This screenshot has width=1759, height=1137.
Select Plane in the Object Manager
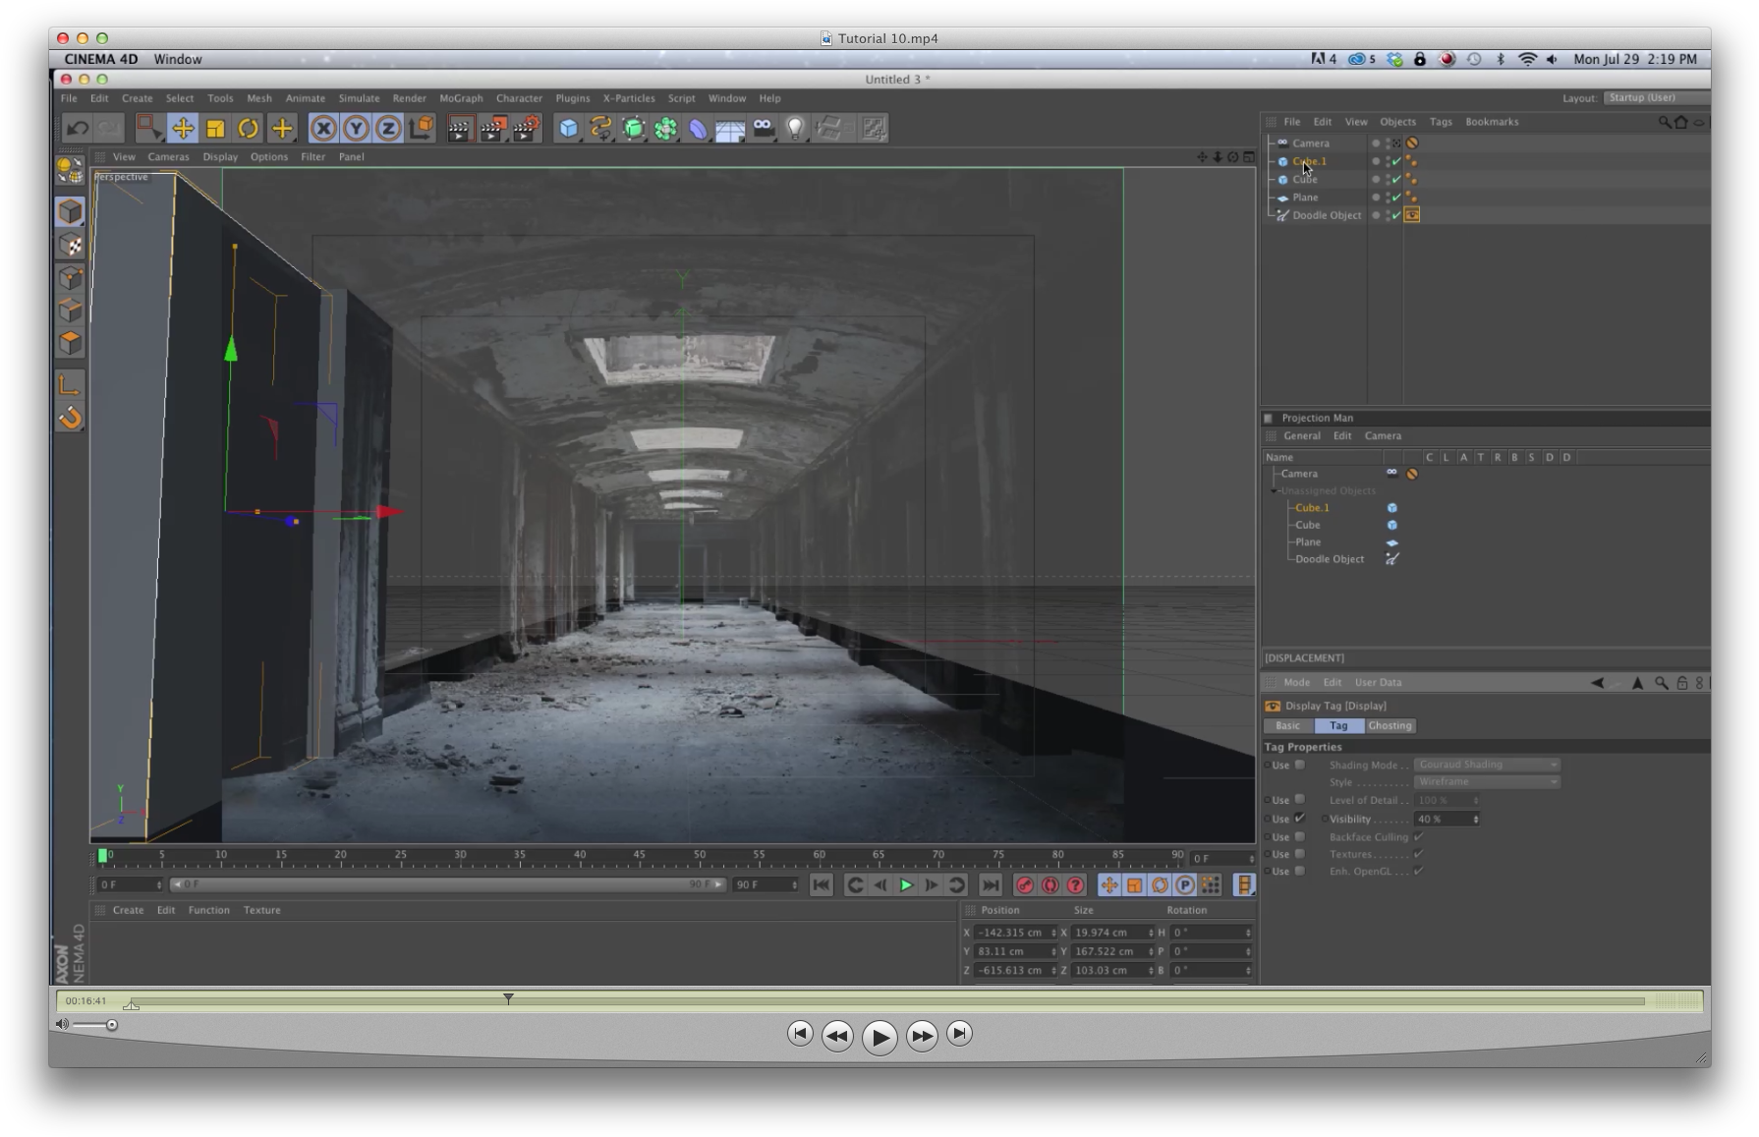tap(1305, 198)
